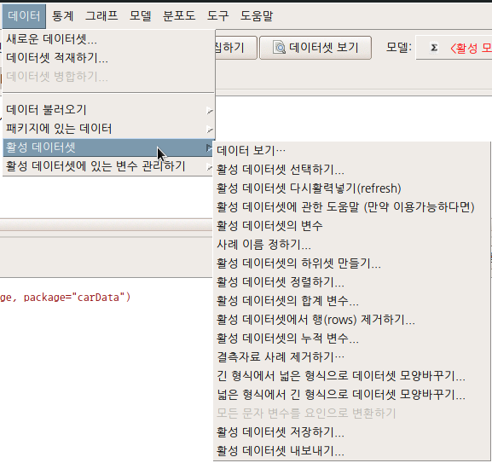492x463 pixels.
Task: Open the 데이터 menu in the menu bar
Action: [x=24, y=16]
